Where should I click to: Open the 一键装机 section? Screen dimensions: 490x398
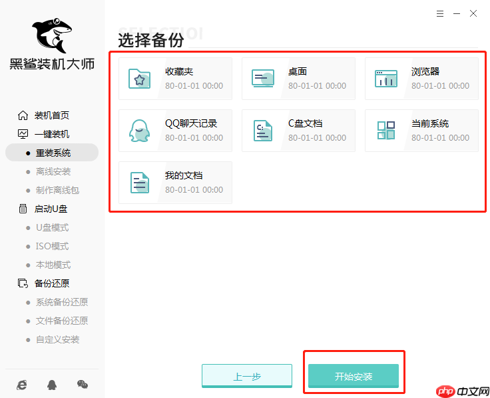coord(51,134)
